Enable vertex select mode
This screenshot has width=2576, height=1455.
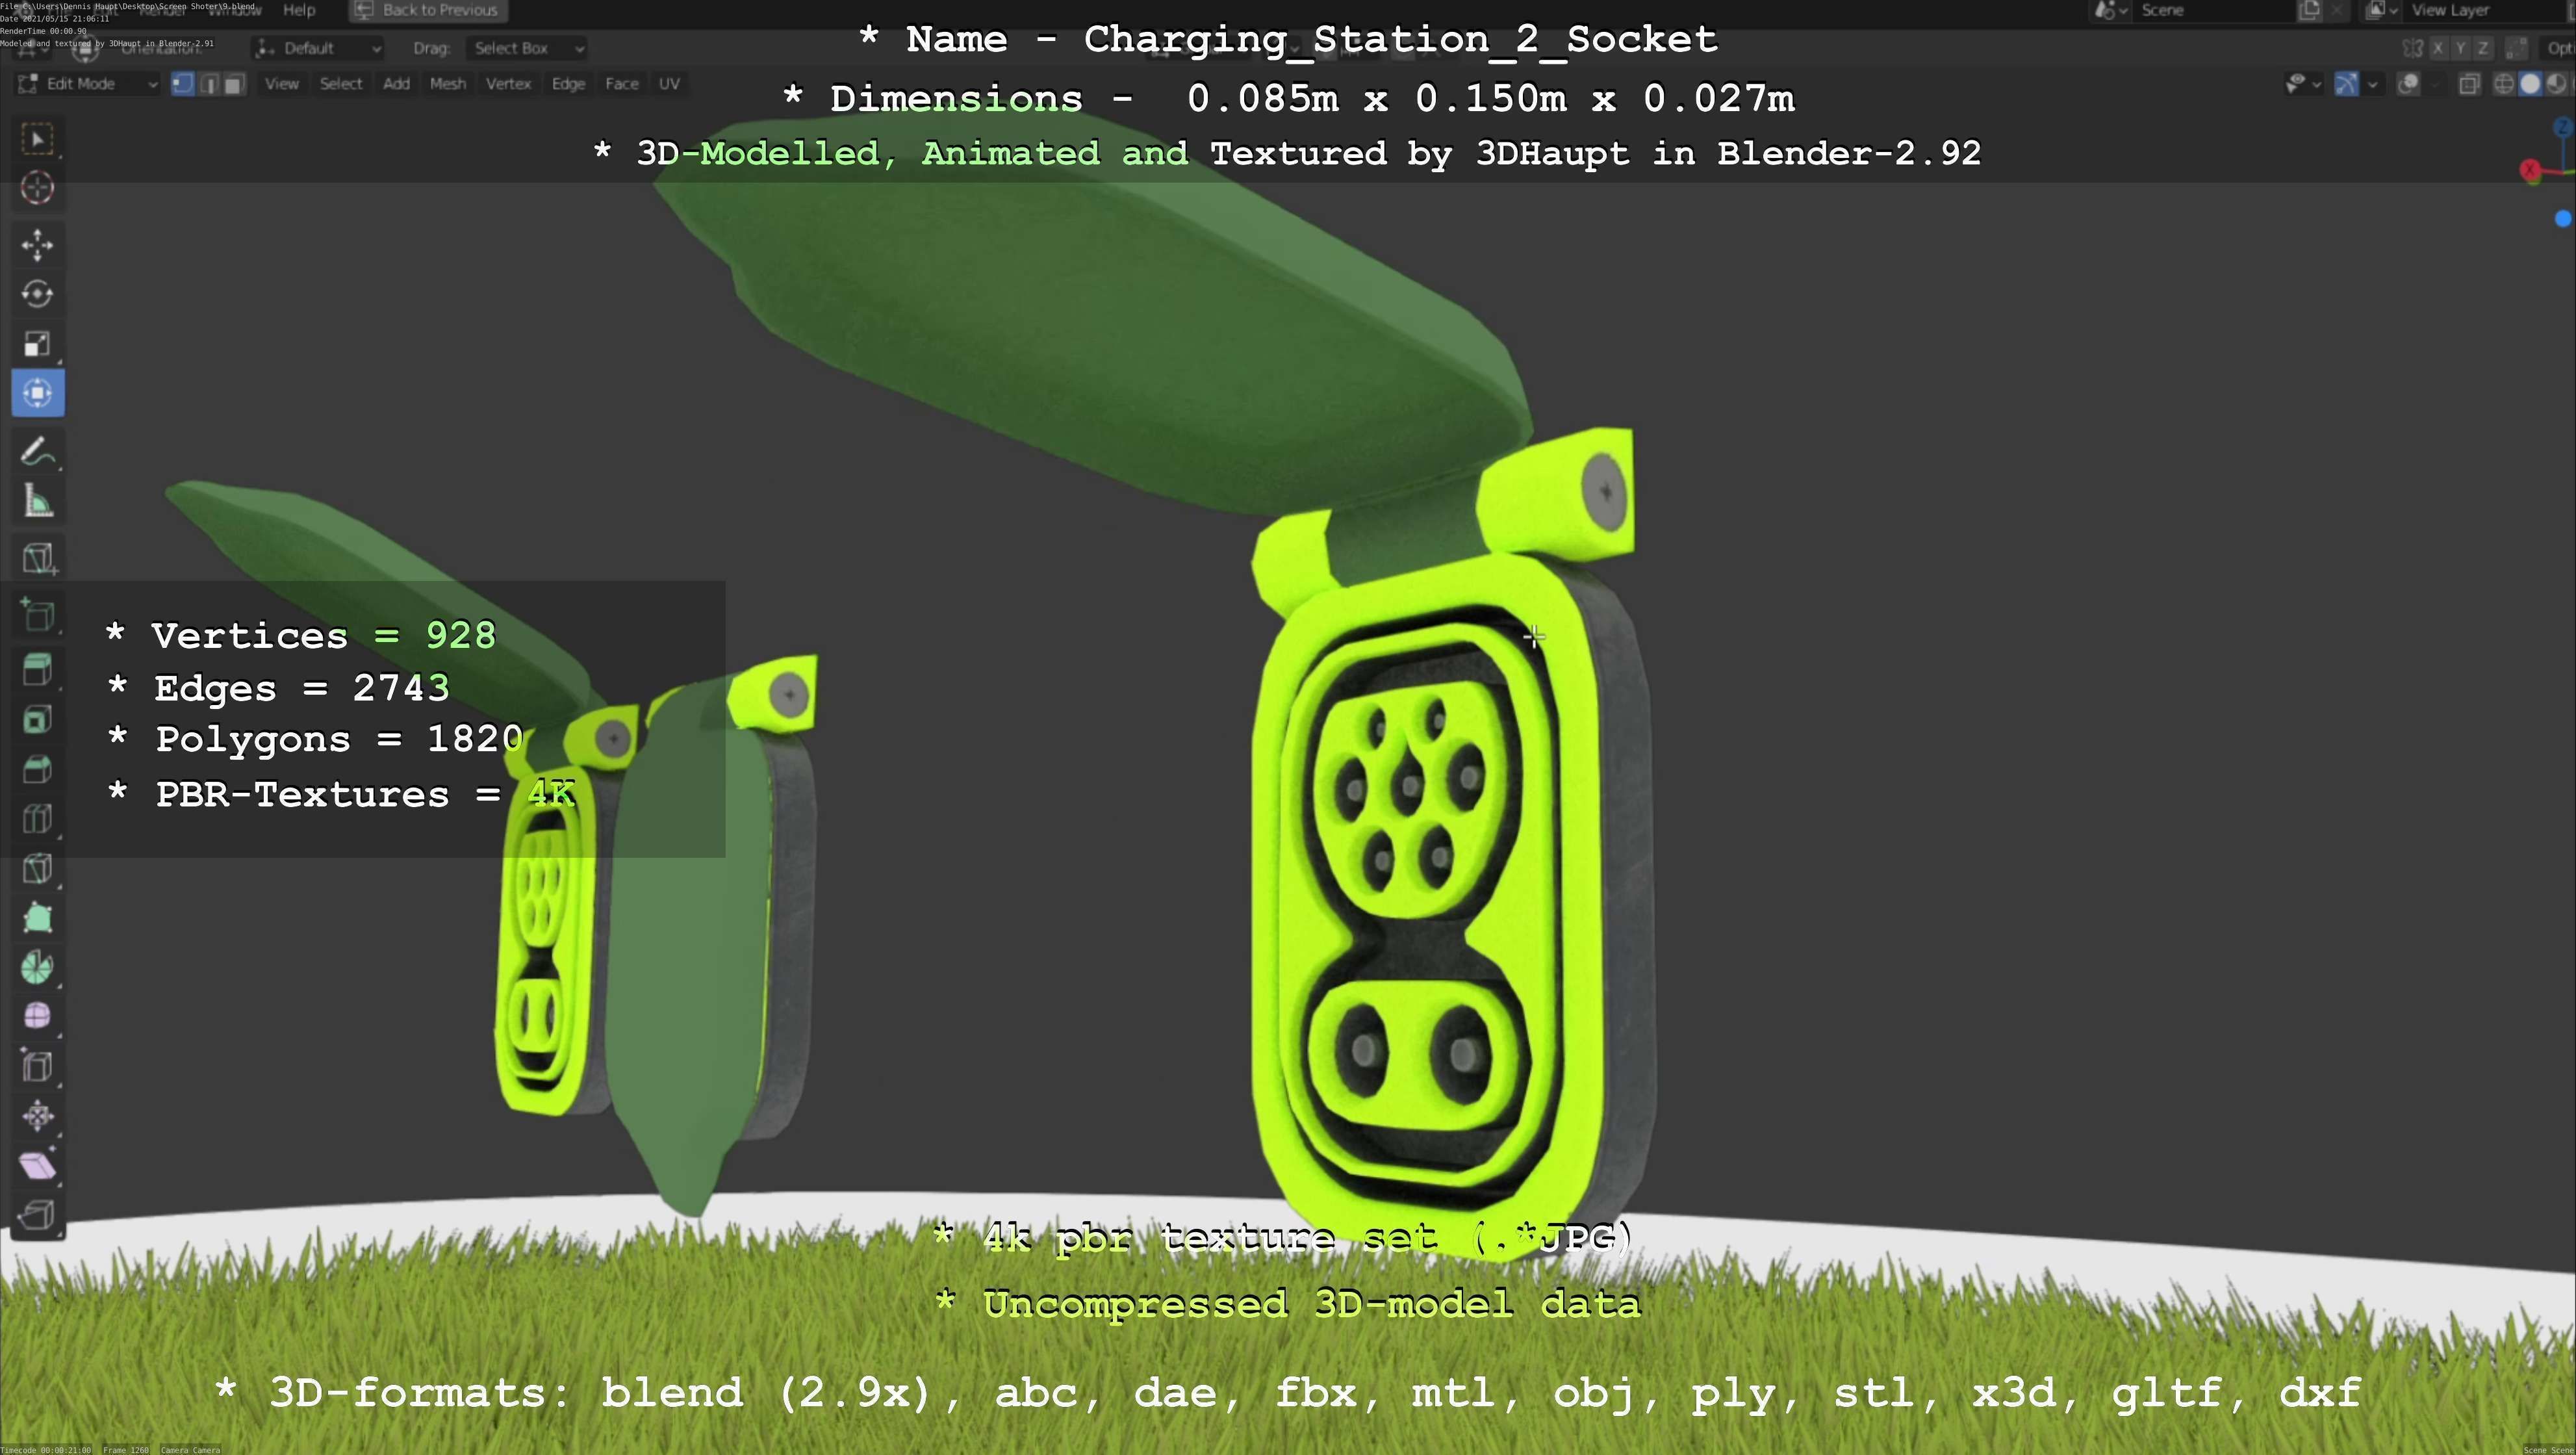[x=182, y=84]
